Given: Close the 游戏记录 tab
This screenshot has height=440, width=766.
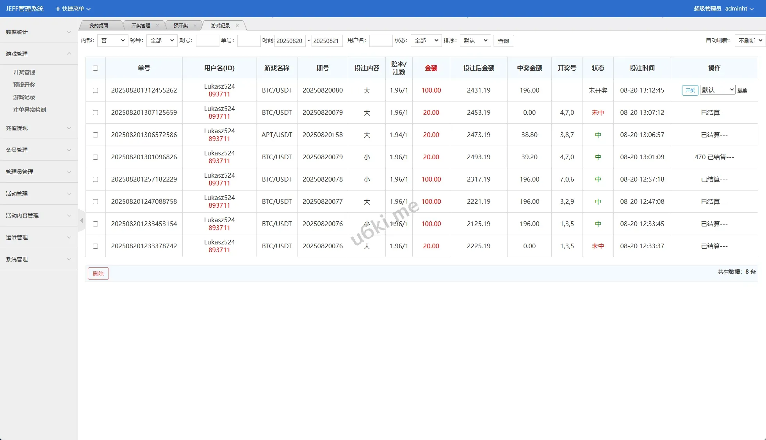Looking at the screenshot, I should click(237, 26).
